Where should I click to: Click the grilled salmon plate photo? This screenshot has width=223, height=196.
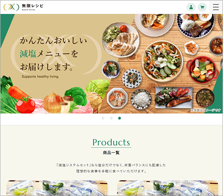coord(173,97)
